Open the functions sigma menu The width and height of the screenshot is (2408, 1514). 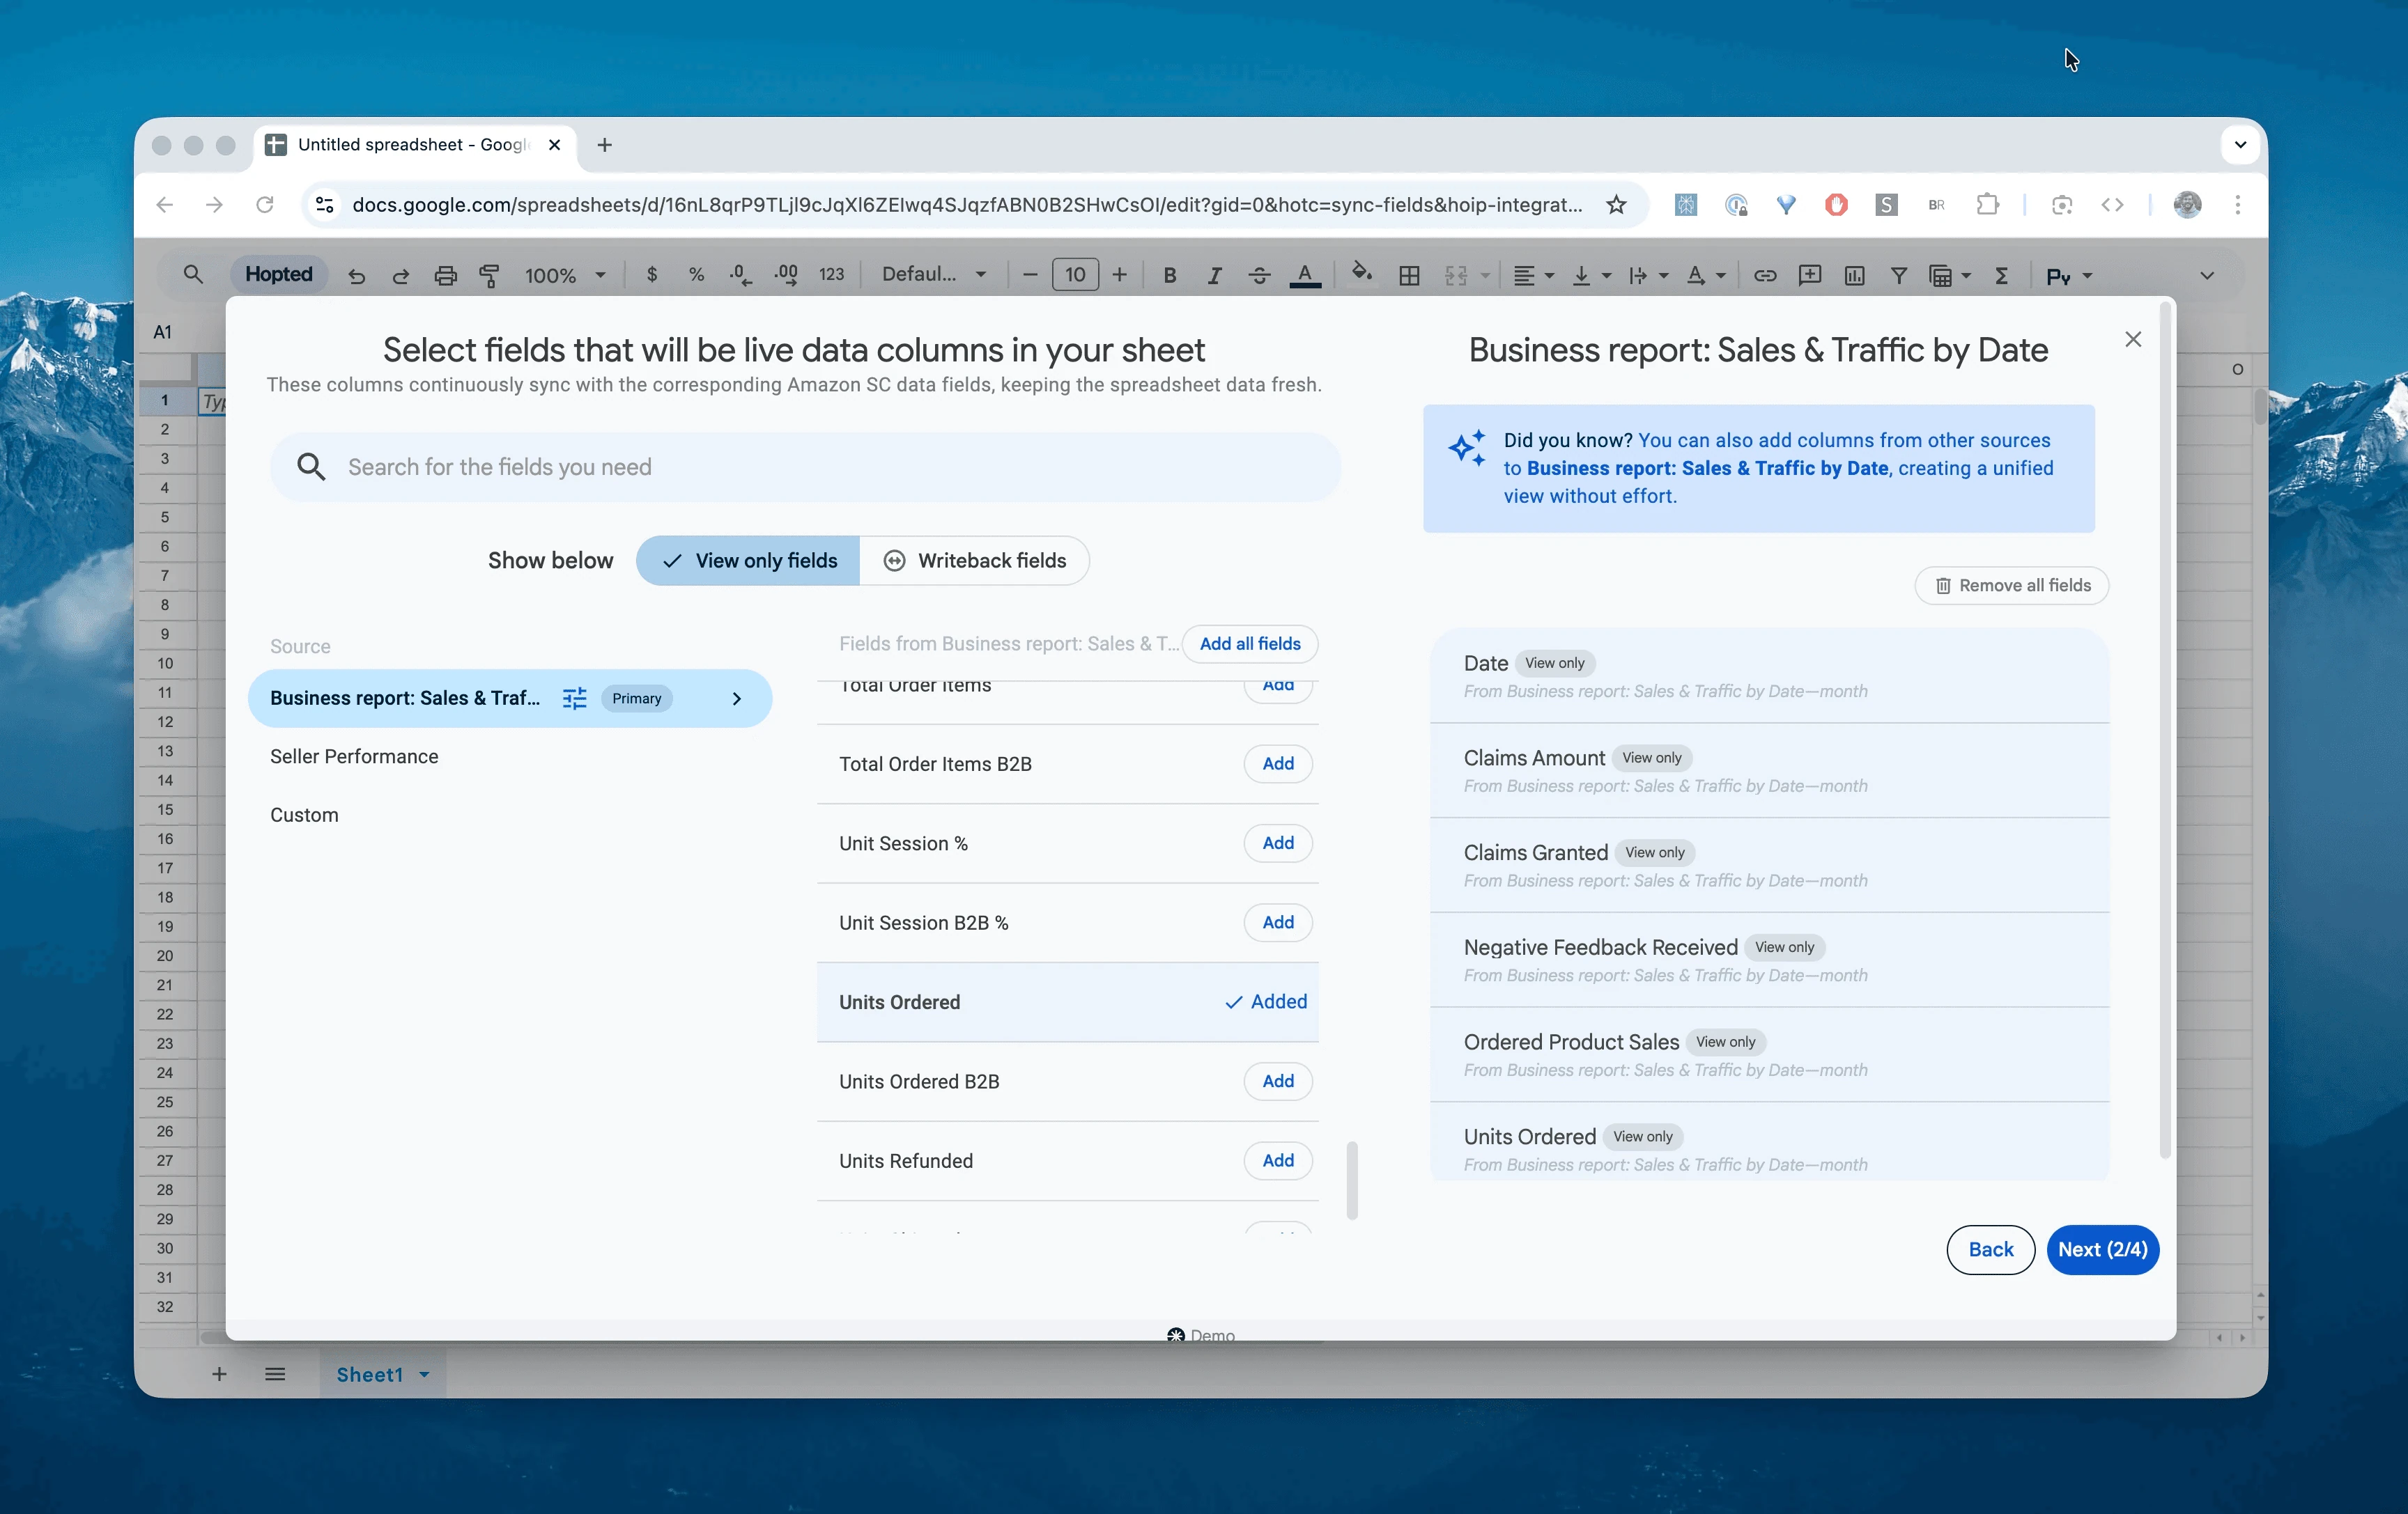[2002, 276]
